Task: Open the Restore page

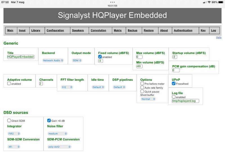Action: pyautogui.click(x=149, y=30)
